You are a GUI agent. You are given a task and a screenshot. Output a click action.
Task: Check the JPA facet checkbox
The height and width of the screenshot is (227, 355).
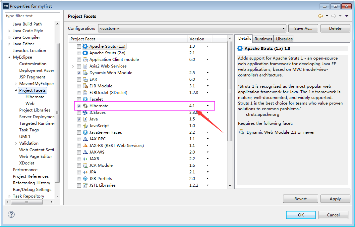(x=79, y=172)
